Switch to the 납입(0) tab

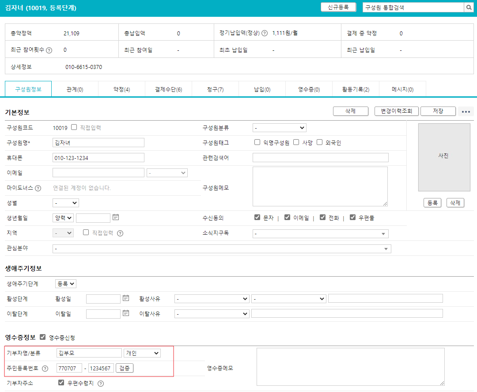pyautogui.click(x=262, y=89)
